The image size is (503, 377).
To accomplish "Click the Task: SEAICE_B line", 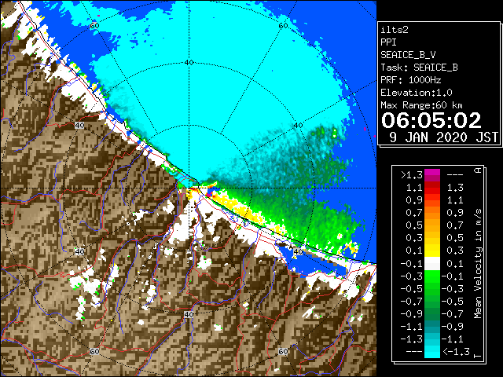I will click(x=419, y=68).
